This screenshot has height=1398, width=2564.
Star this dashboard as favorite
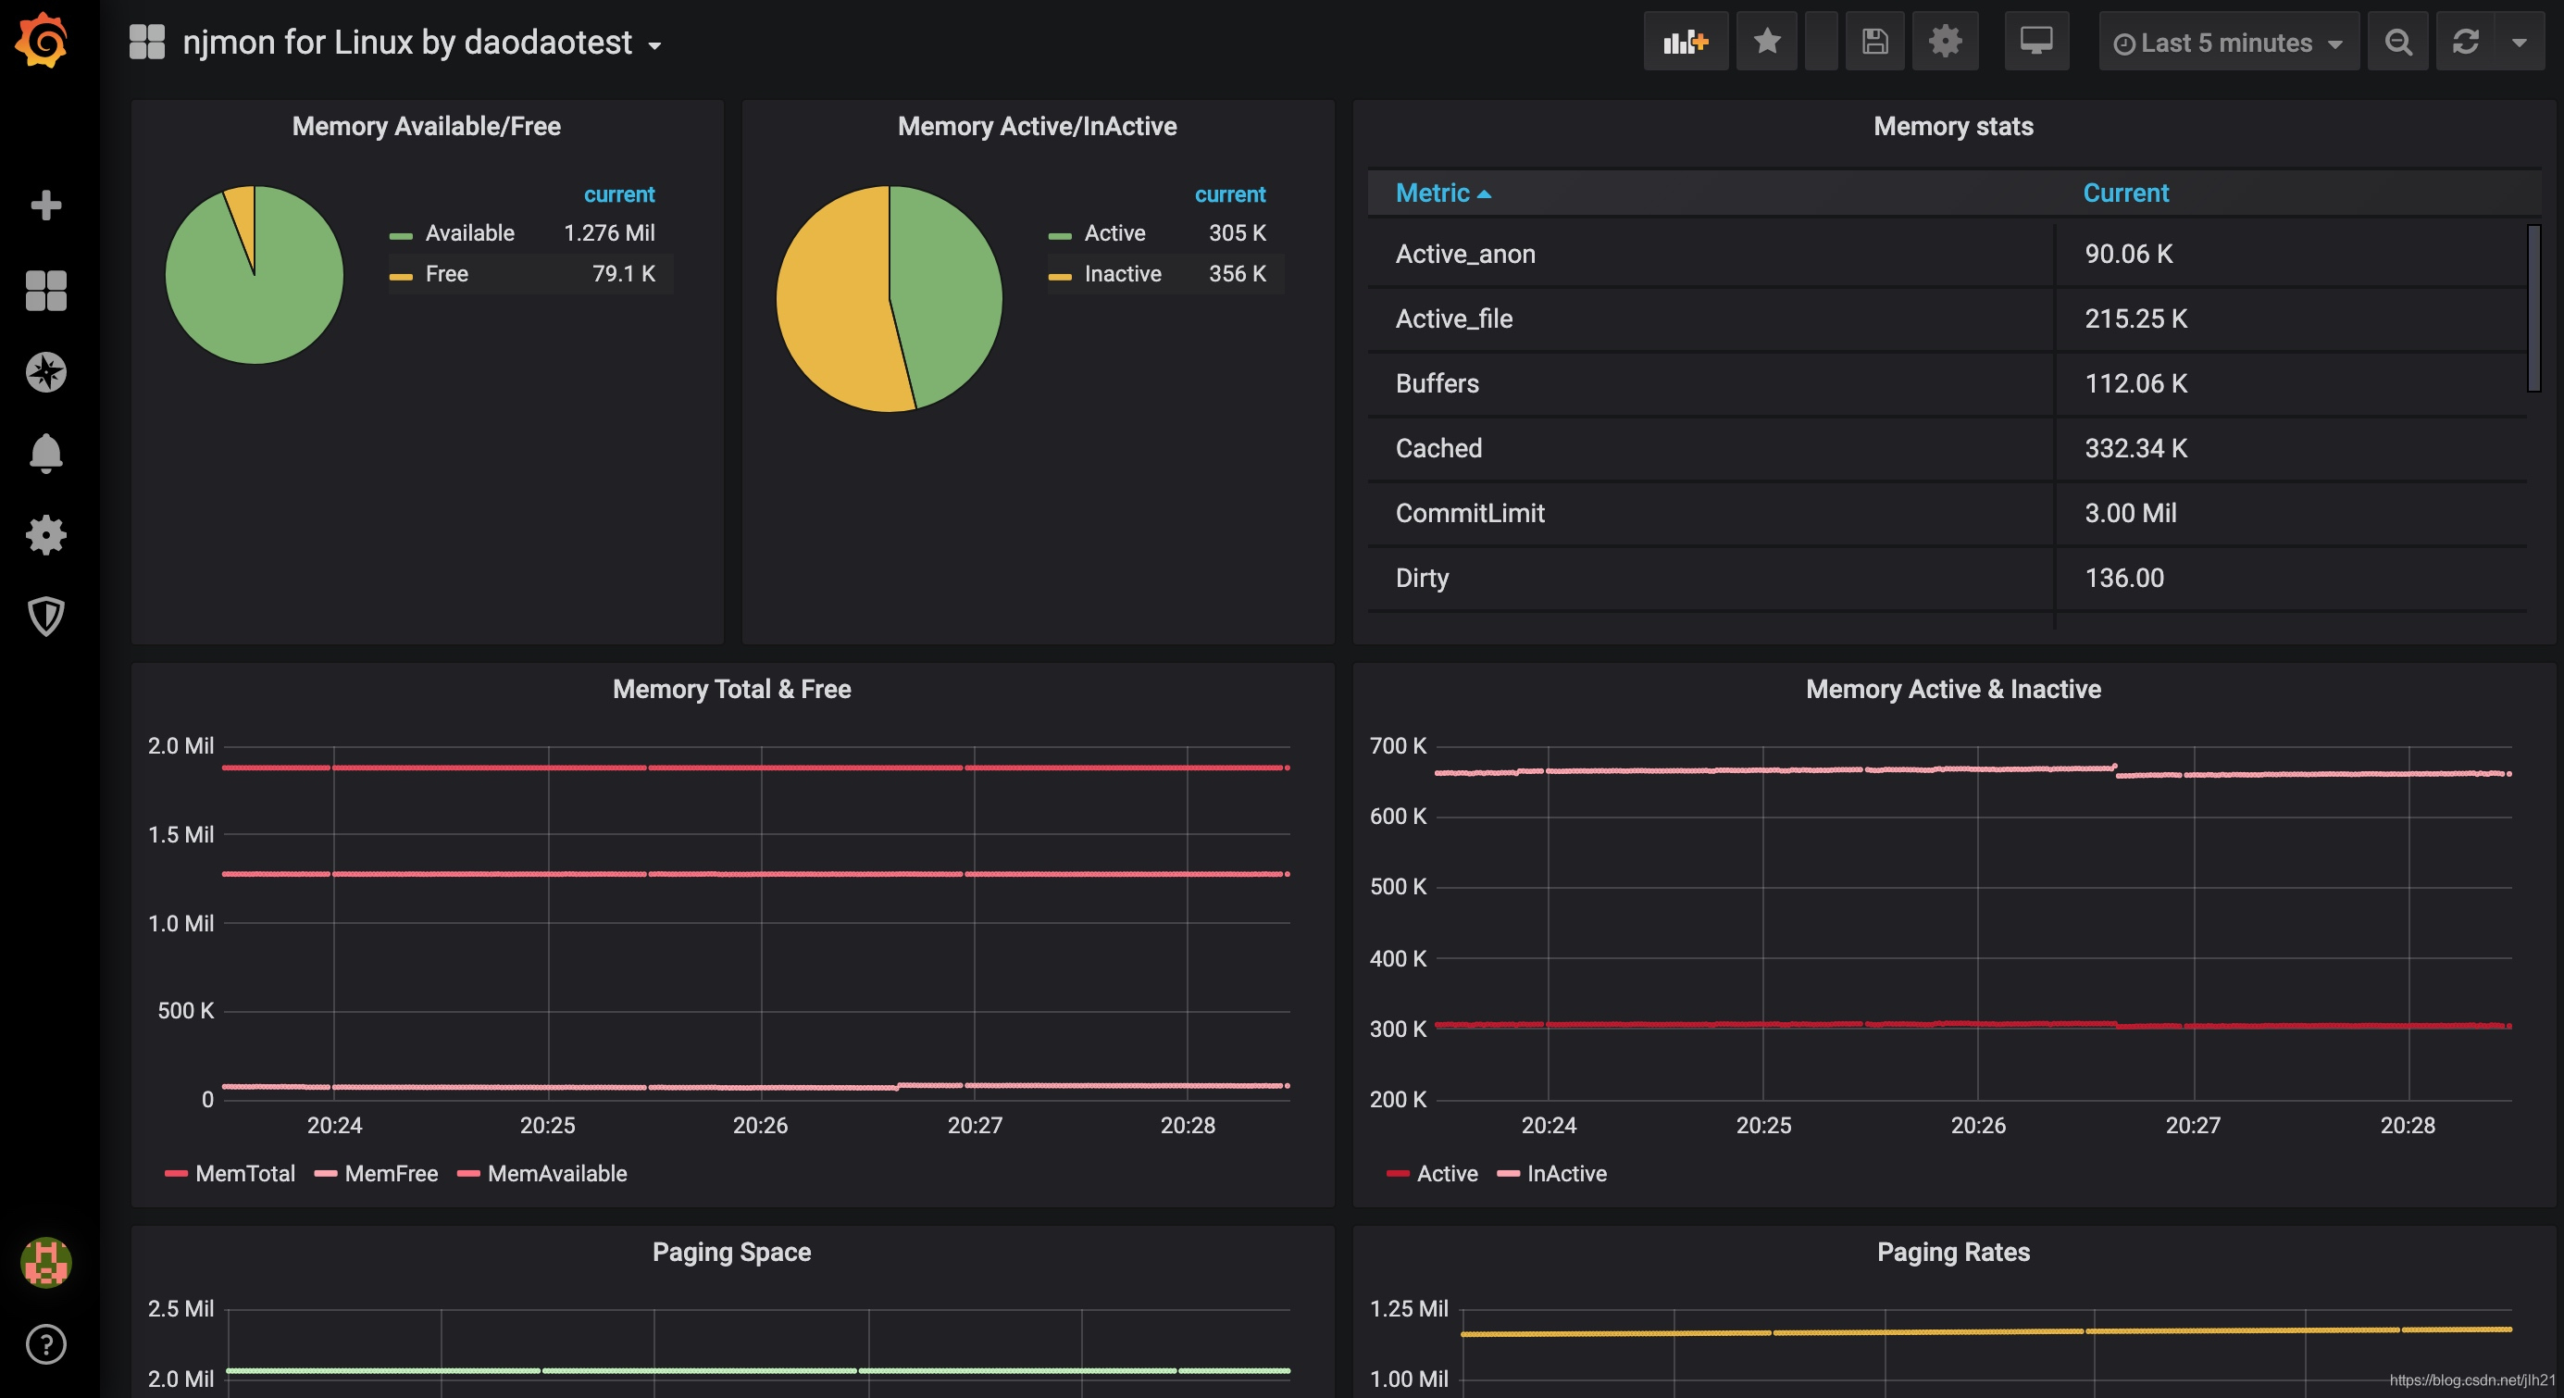pyautogui.click(x=1767, y=42)
